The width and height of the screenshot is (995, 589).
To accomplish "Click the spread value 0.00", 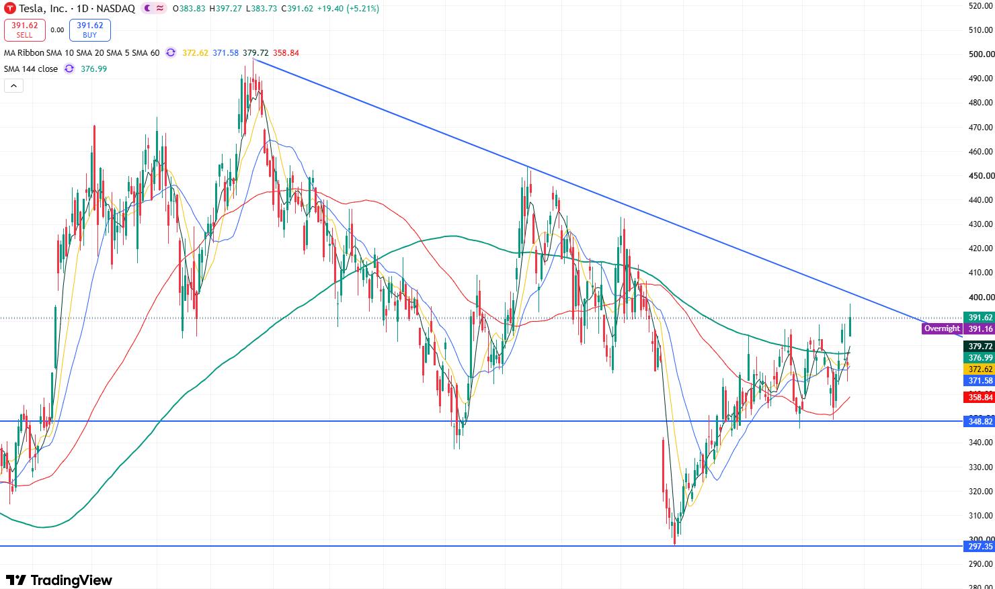I will tap(57, 30).
